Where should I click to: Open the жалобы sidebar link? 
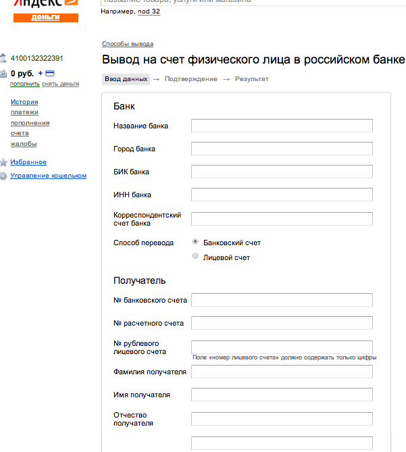point(24,143)
